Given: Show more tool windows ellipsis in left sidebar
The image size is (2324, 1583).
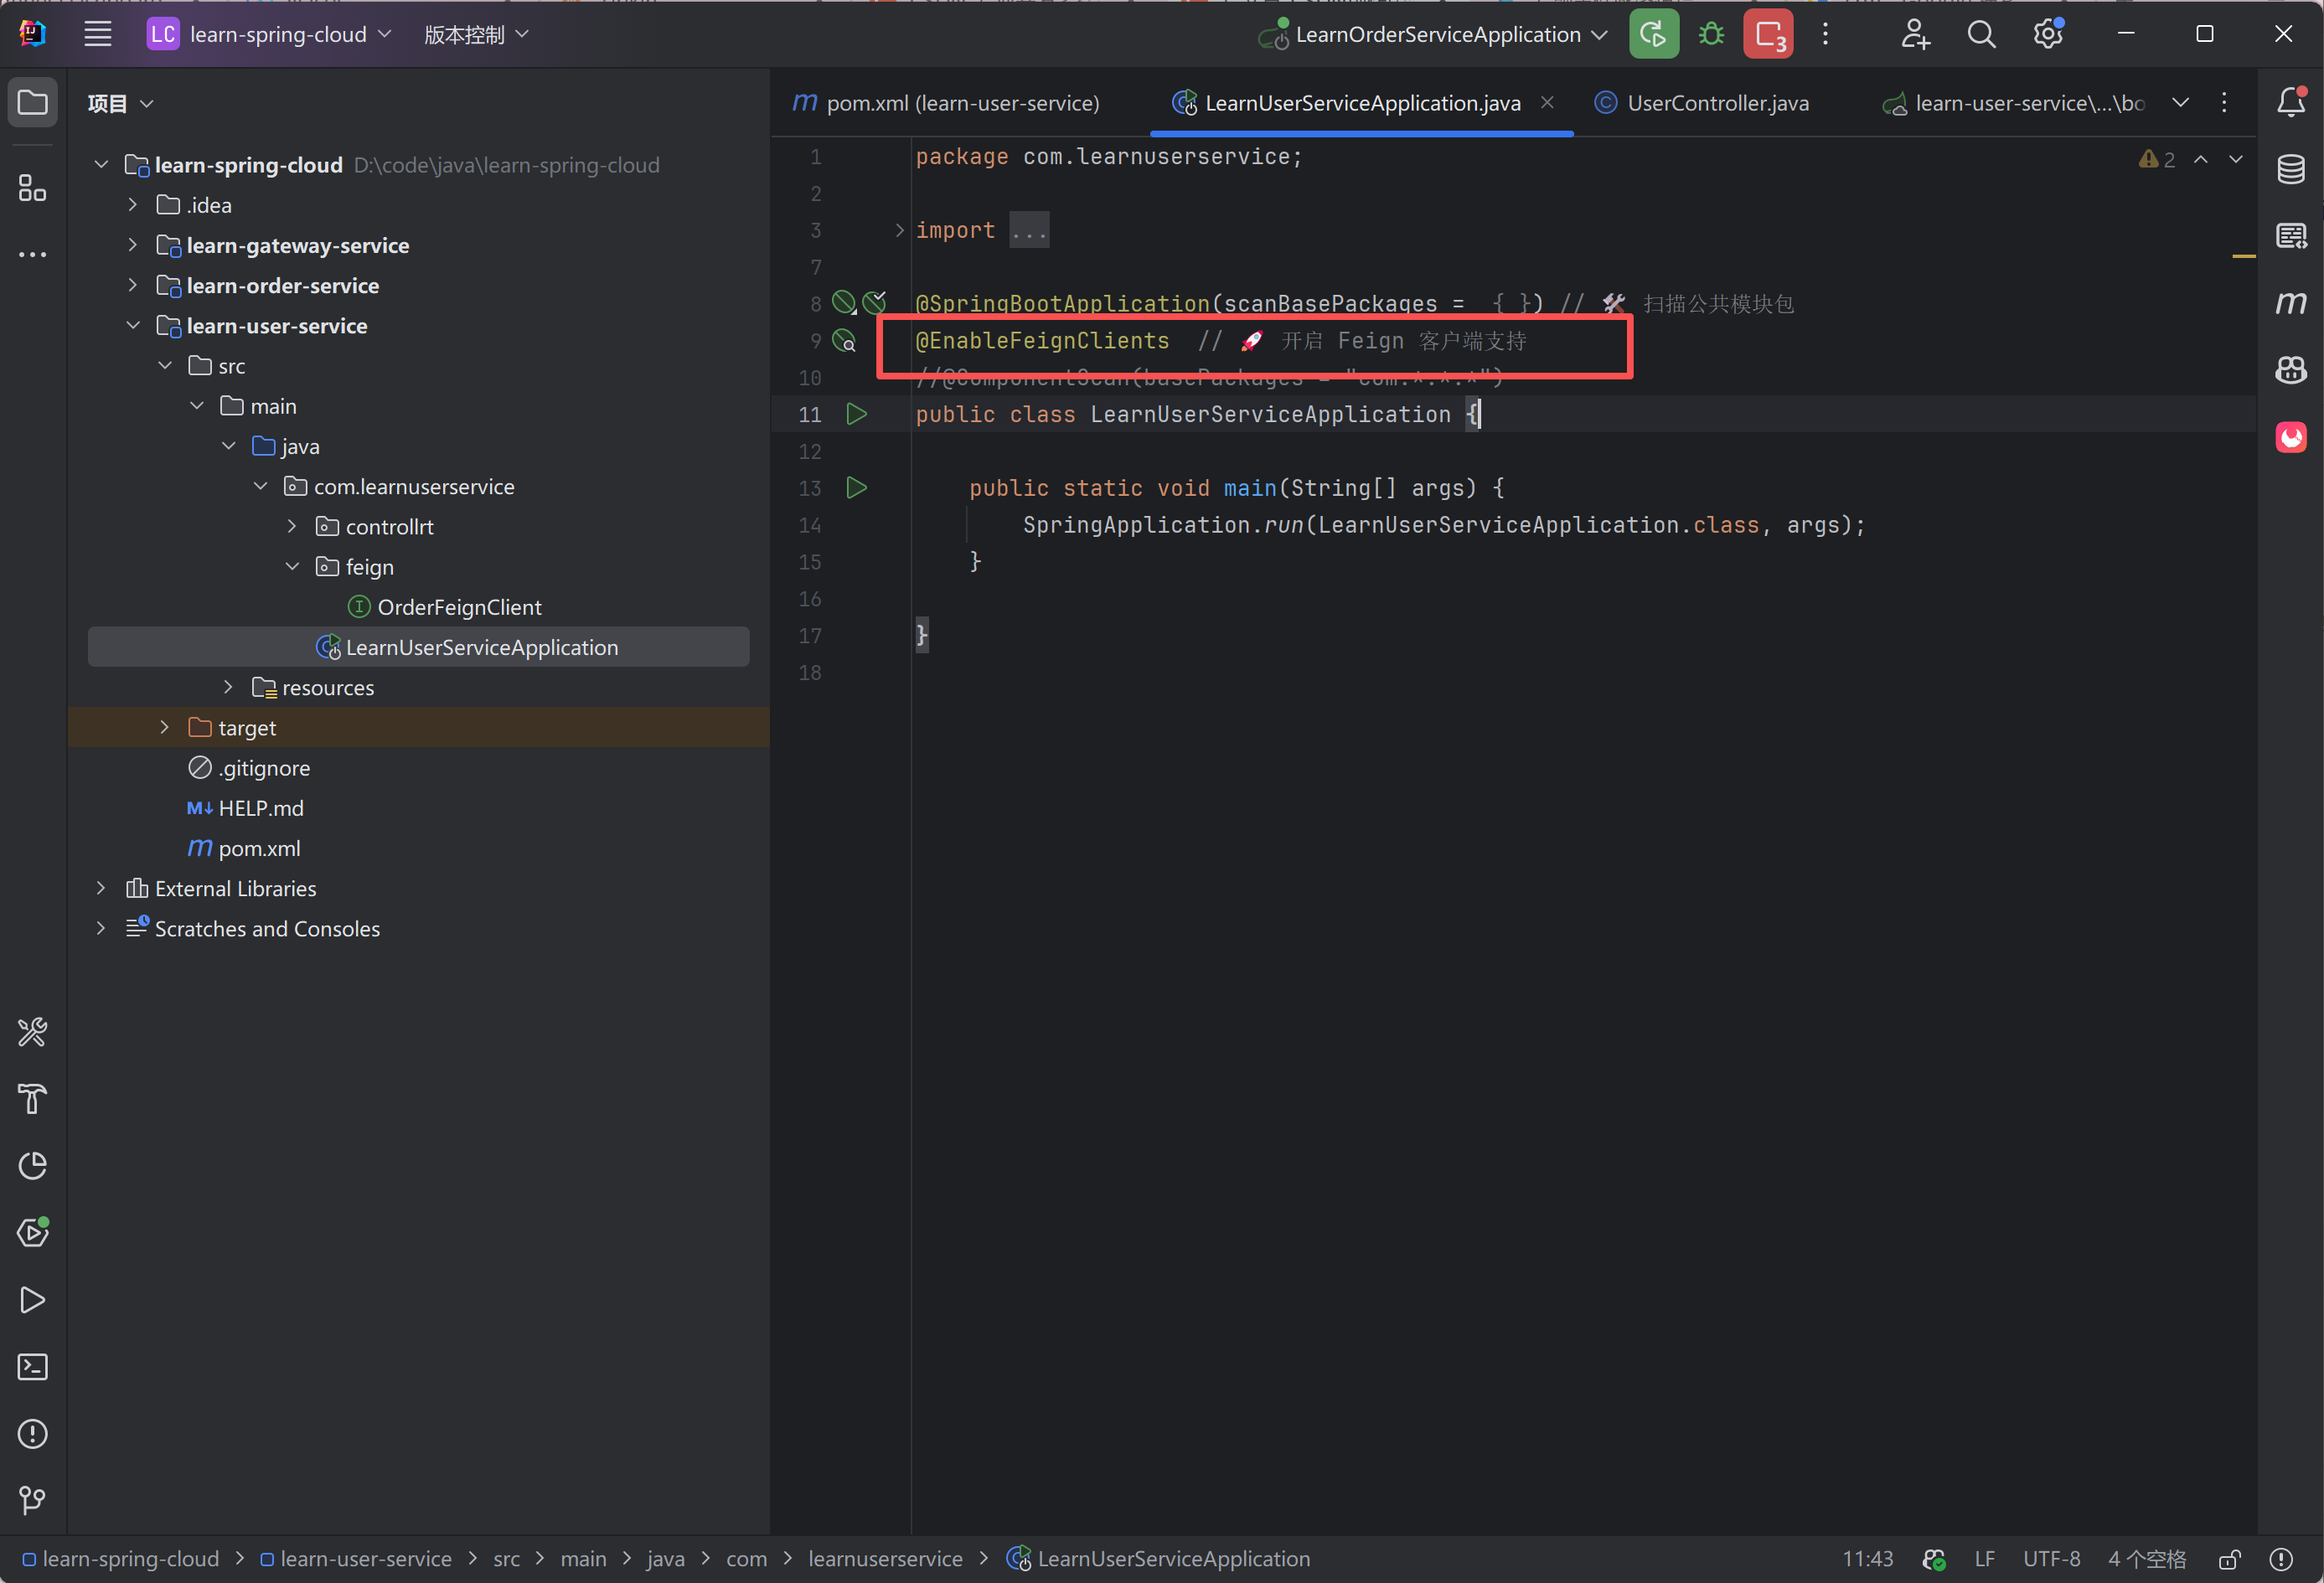Looking at the screenshot, I should (33, 255).
